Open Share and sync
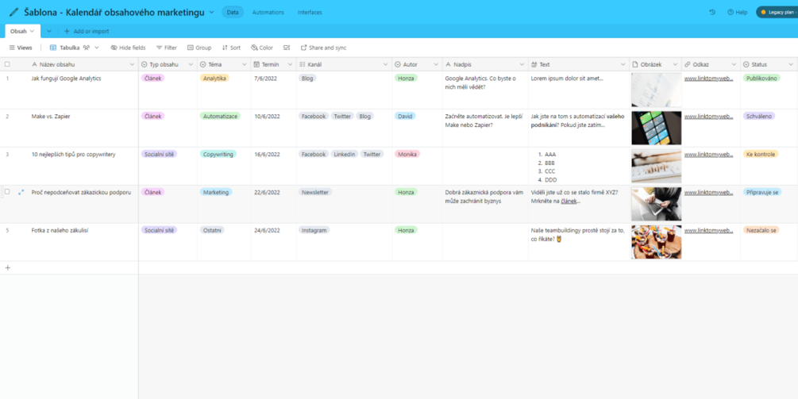This screenshot has width=798, height=399. pos(323,48)
